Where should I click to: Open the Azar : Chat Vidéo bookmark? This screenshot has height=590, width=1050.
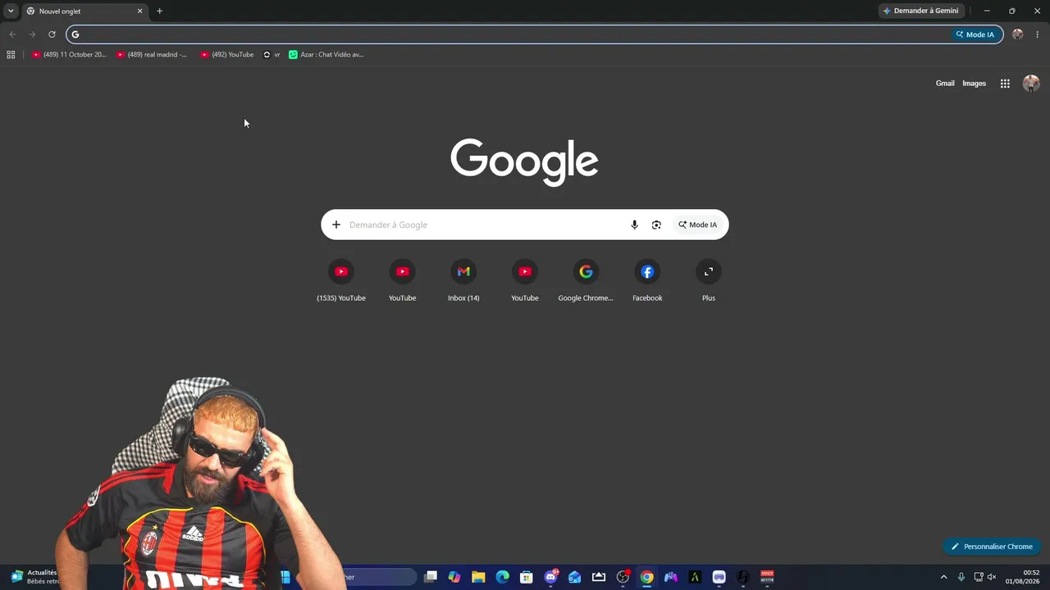(x=326, y=55)
